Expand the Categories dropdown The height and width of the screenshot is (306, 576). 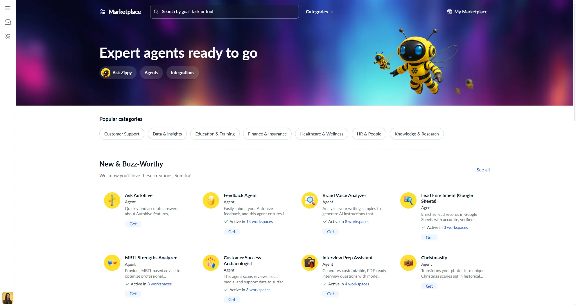(x=319, y=12)
